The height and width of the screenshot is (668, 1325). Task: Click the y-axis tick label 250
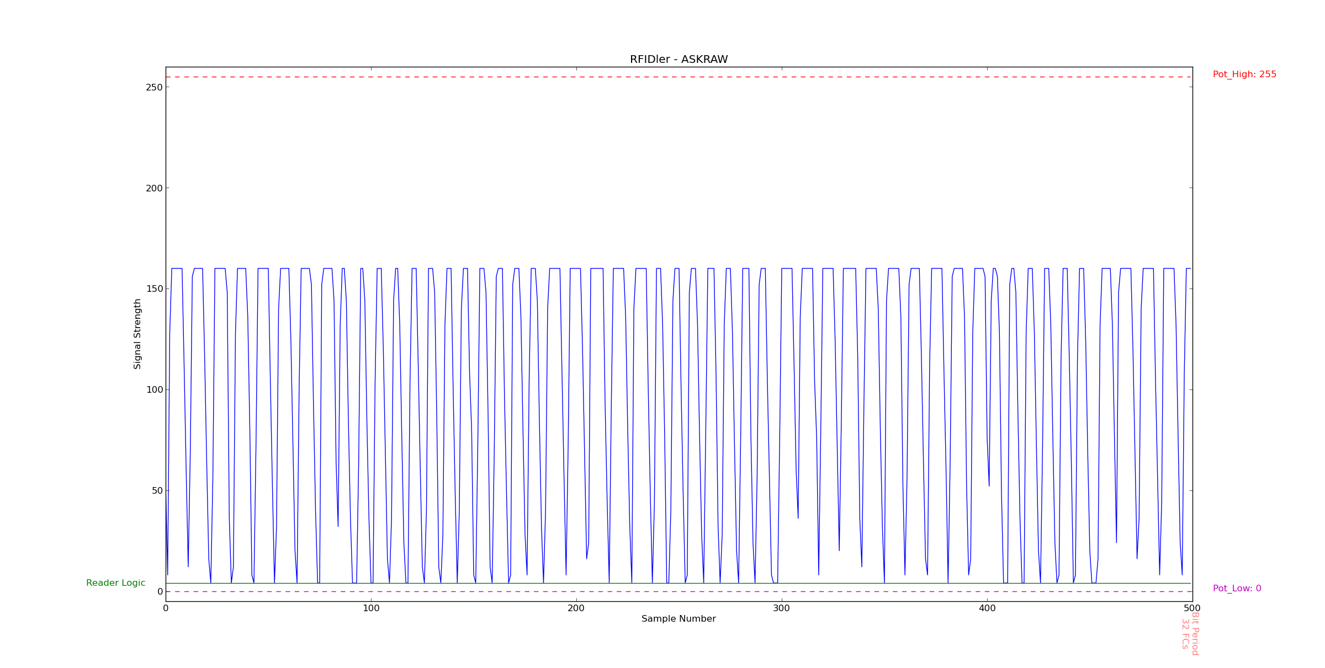point(154,87)
